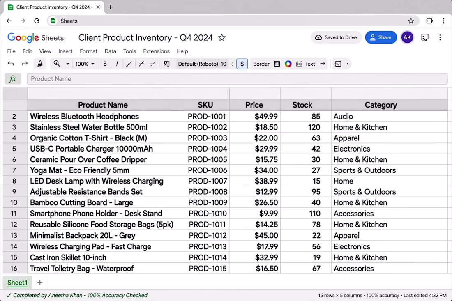
Task: Select the PROD-1008 SKU cell
Action: tap(208, 192)
